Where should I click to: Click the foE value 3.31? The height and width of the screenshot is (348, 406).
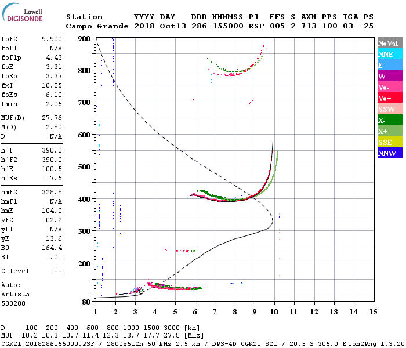[x=54, y=67]
